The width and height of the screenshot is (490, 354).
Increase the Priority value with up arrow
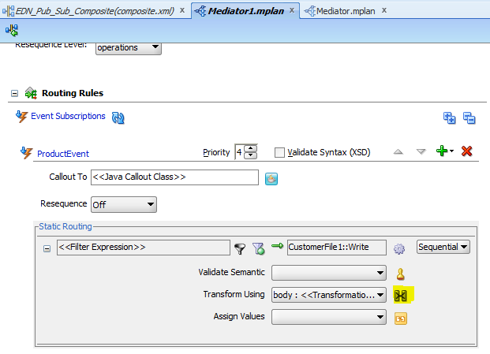coord(250,148)
